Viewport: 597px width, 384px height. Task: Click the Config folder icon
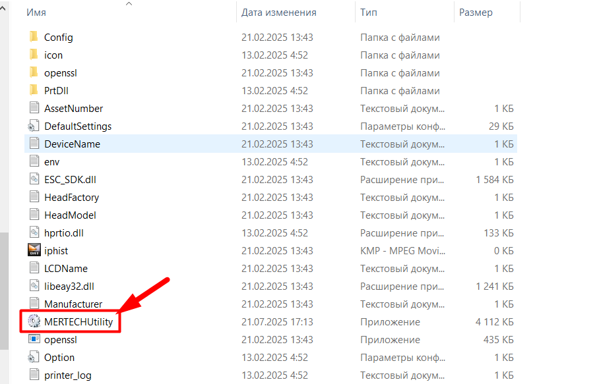pyautogui.click(x=34, y=38)
